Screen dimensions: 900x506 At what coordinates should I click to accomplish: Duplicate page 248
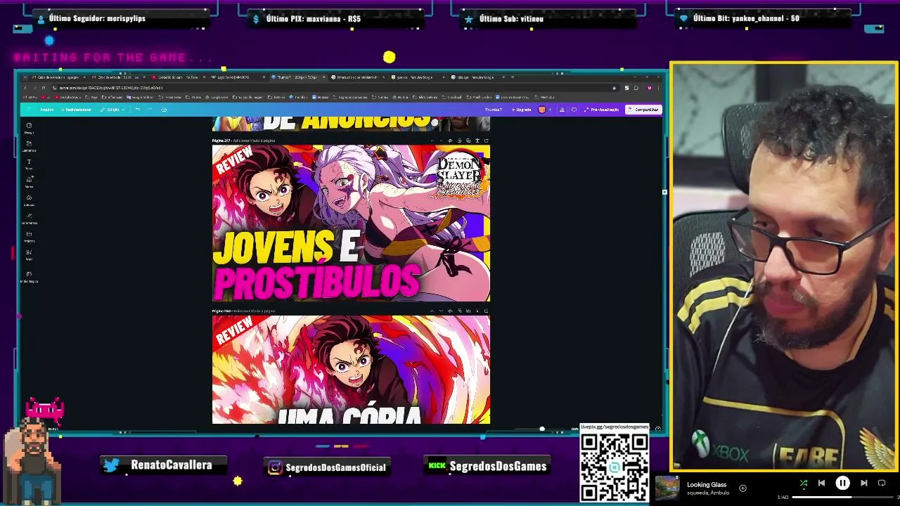(x=468, y=311)
